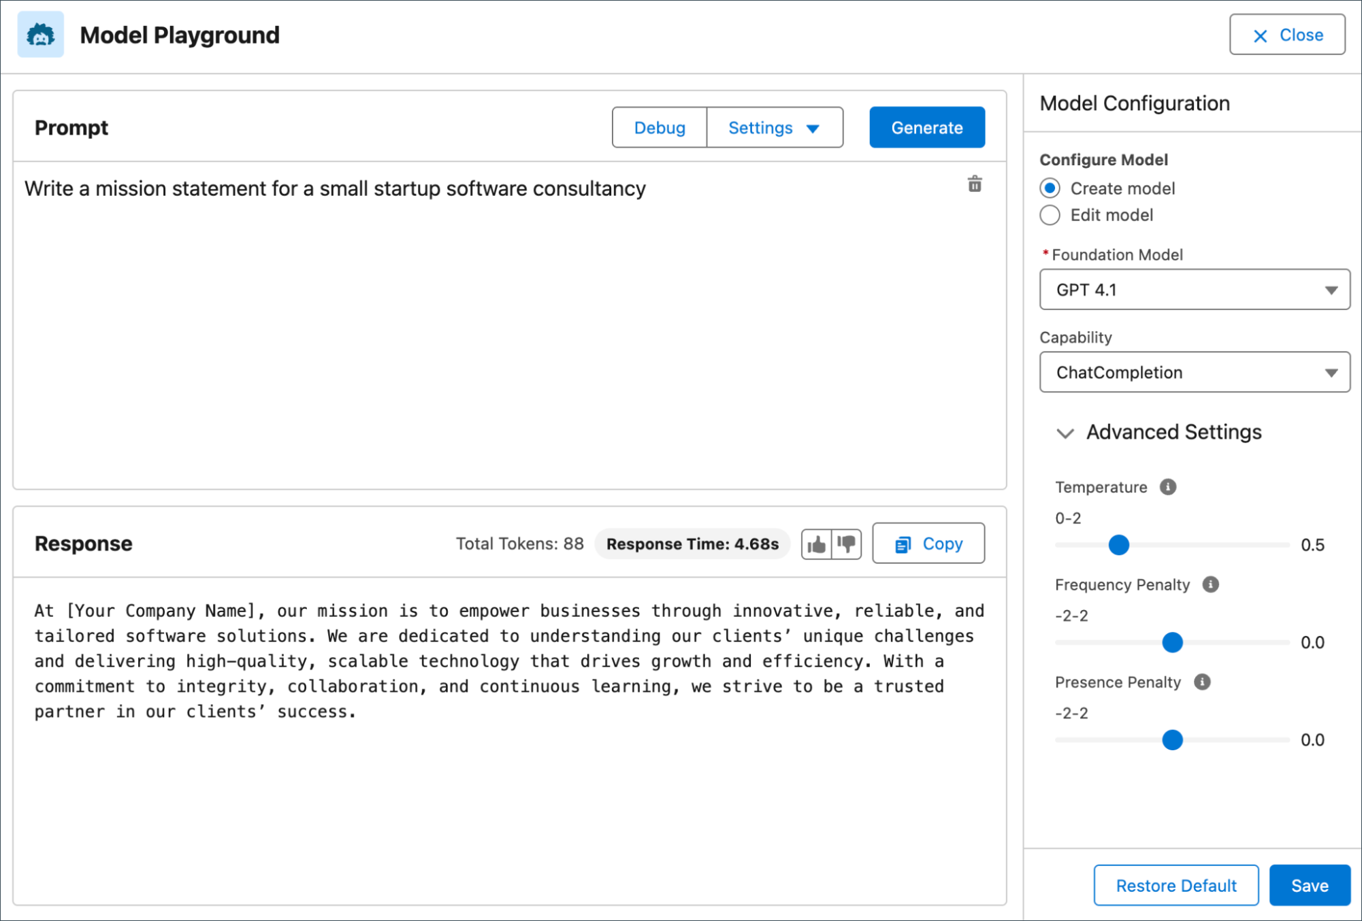Select the Edit model radio option

(x=1050, y=215)
